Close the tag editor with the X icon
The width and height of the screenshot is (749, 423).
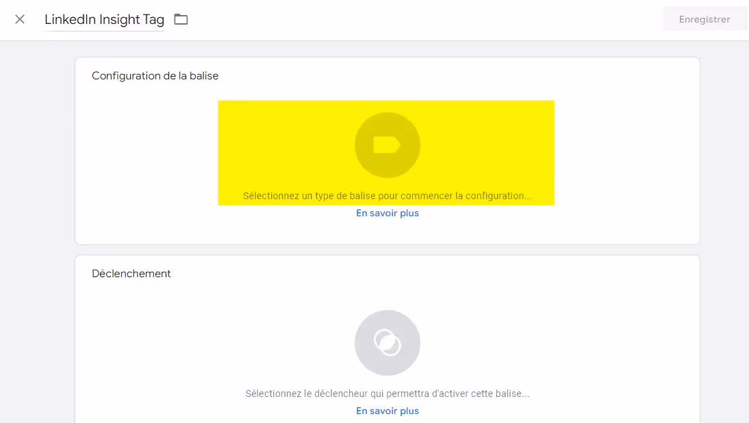(x=20, y=20)
